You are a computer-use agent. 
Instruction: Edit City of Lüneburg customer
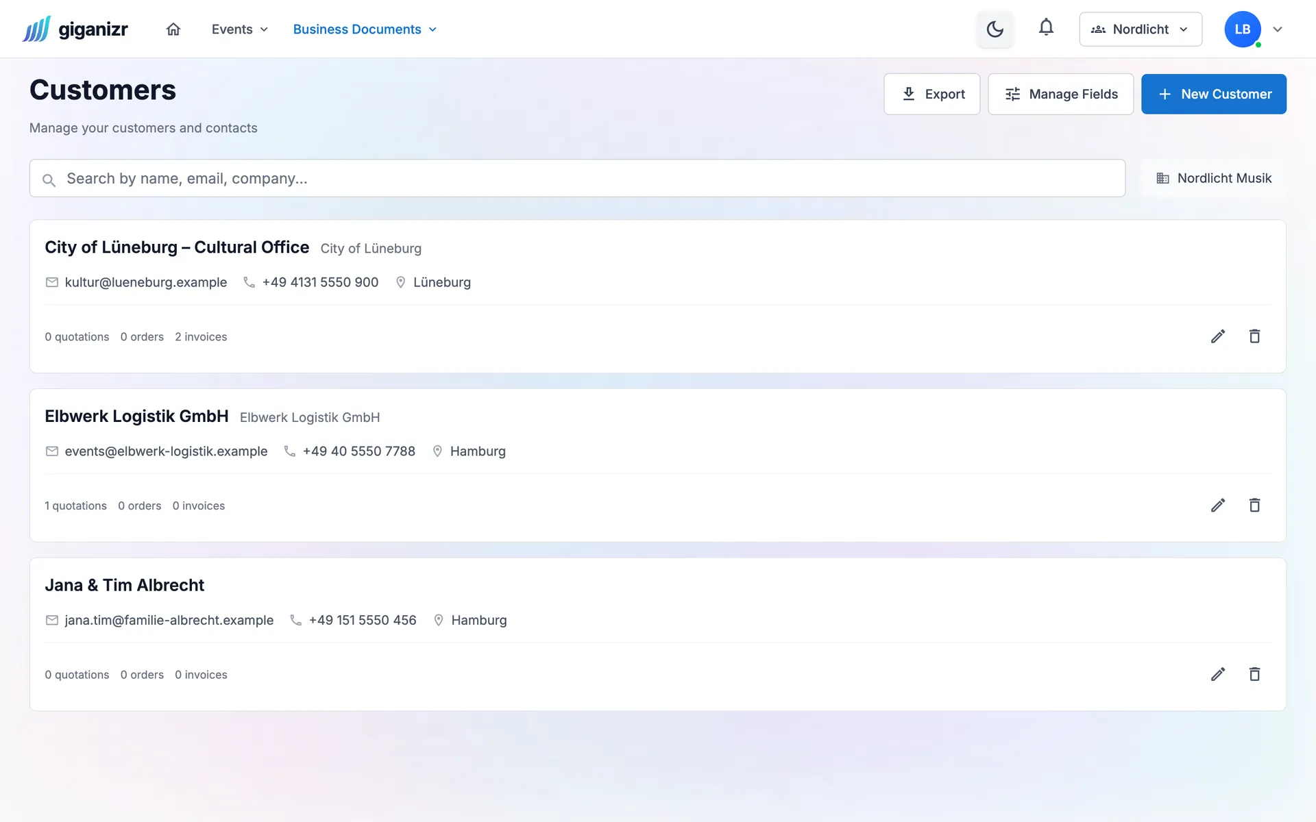pos(1218,336)
